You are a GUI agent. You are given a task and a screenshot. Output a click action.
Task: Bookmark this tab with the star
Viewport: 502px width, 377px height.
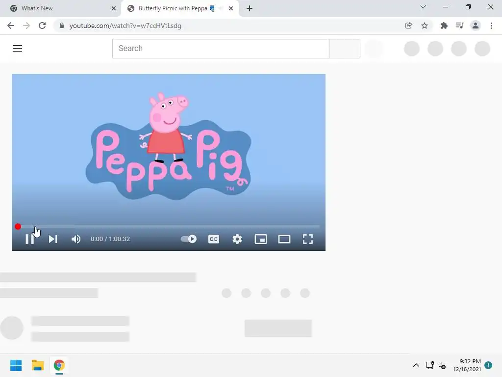[x=425, y=26]
